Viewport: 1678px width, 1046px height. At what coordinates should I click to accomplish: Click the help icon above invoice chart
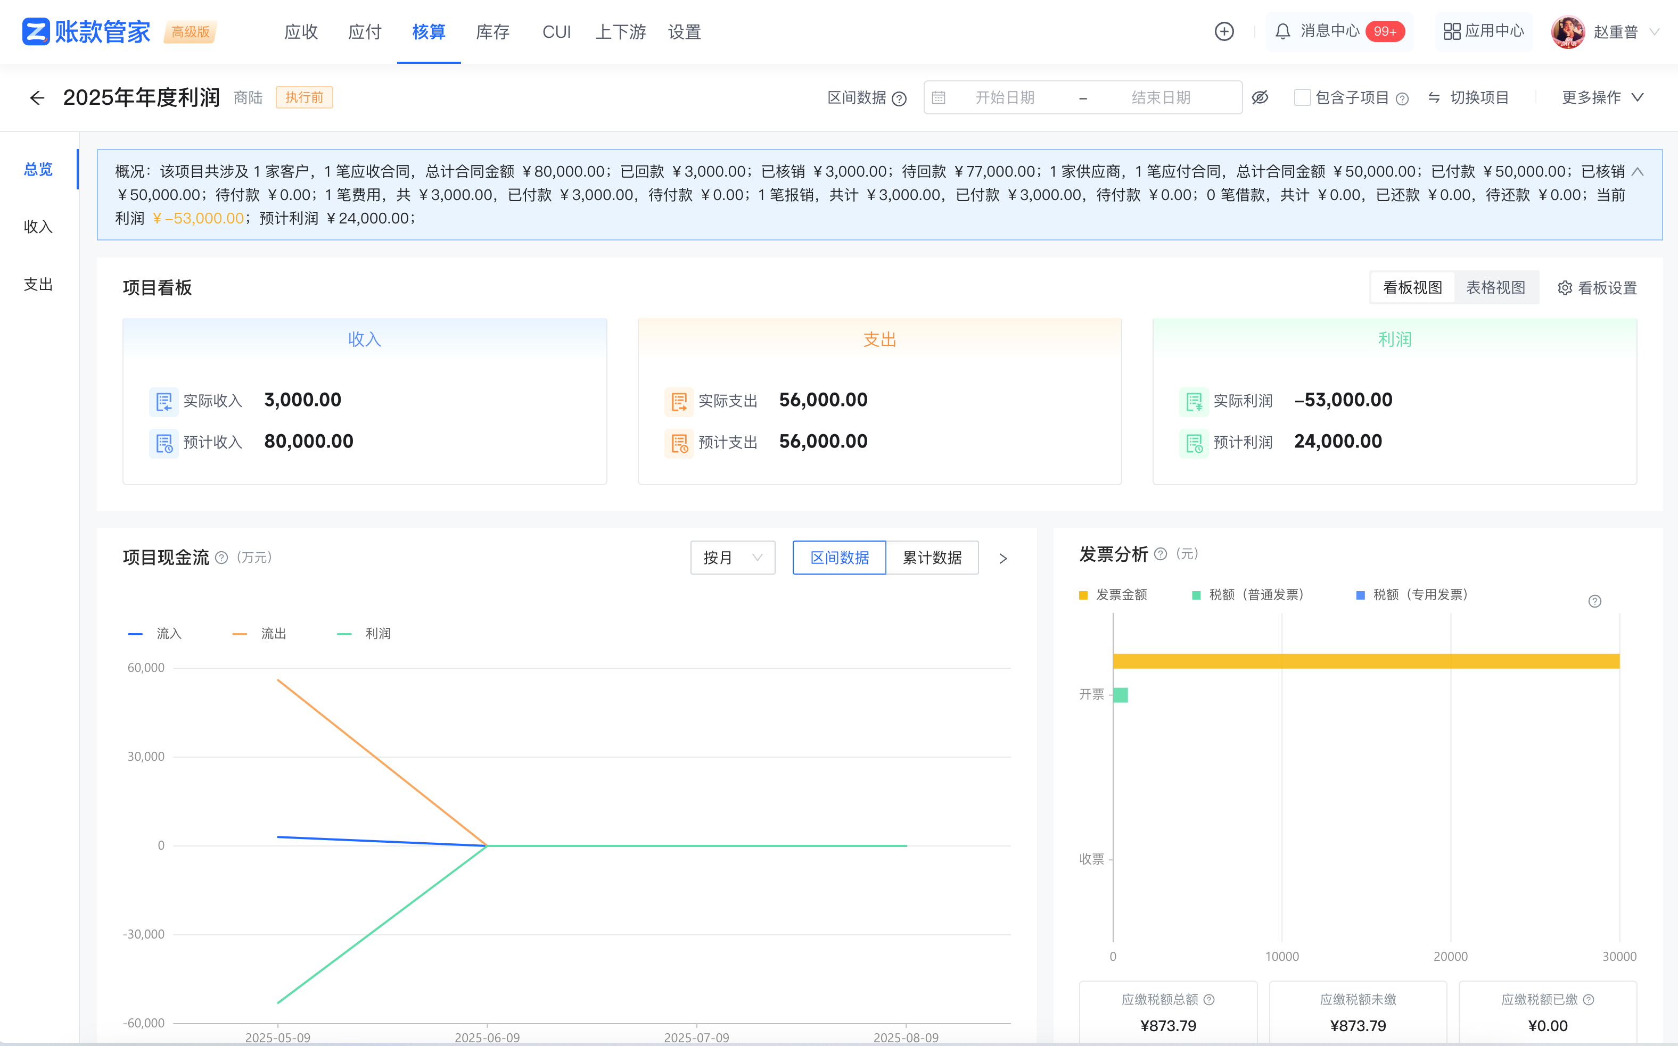click(x=1595, y=601)
